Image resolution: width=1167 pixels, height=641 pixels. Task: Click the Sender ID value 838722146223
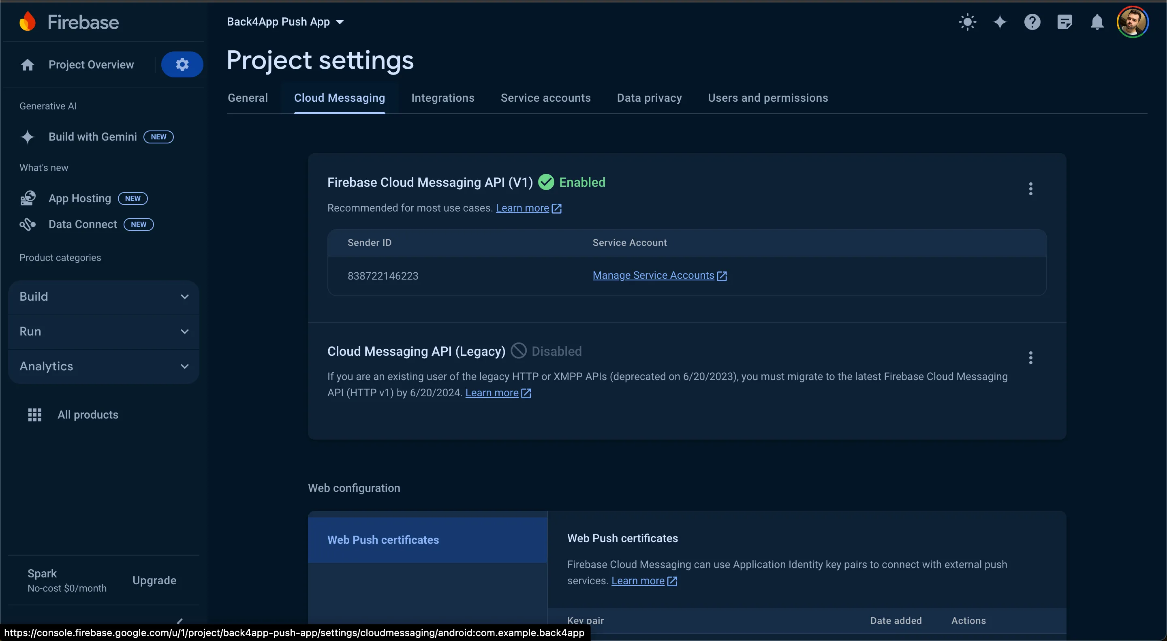[383, 276]
